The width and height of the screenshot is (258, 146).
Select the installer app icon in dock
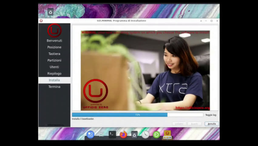[x=167, y=134]
